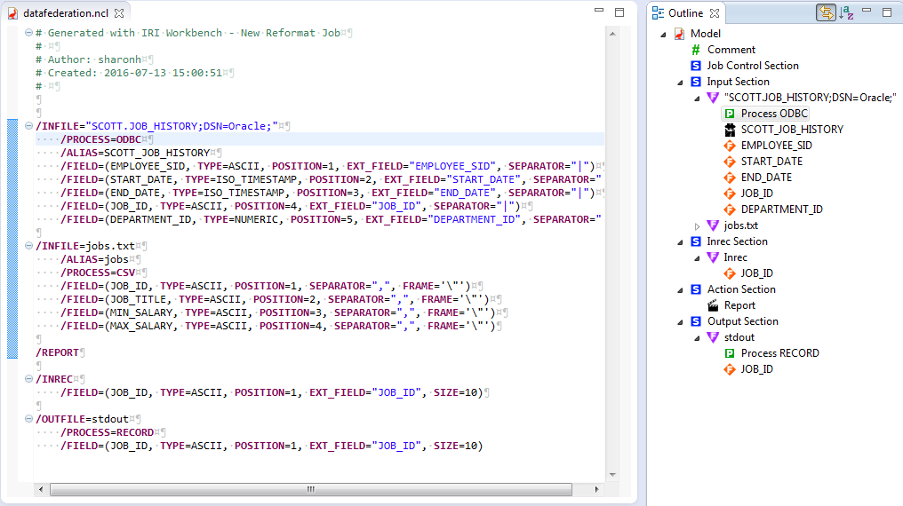Click the Job Control Section icon
903x506 pixels.
click(x=696, y=66)
